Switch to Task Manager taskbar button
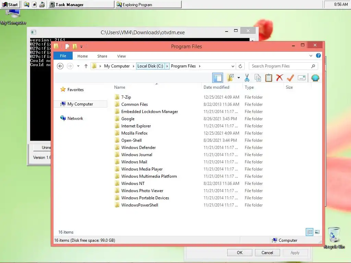The width and height of the screenshot is (351, 263). pos(81,4)
